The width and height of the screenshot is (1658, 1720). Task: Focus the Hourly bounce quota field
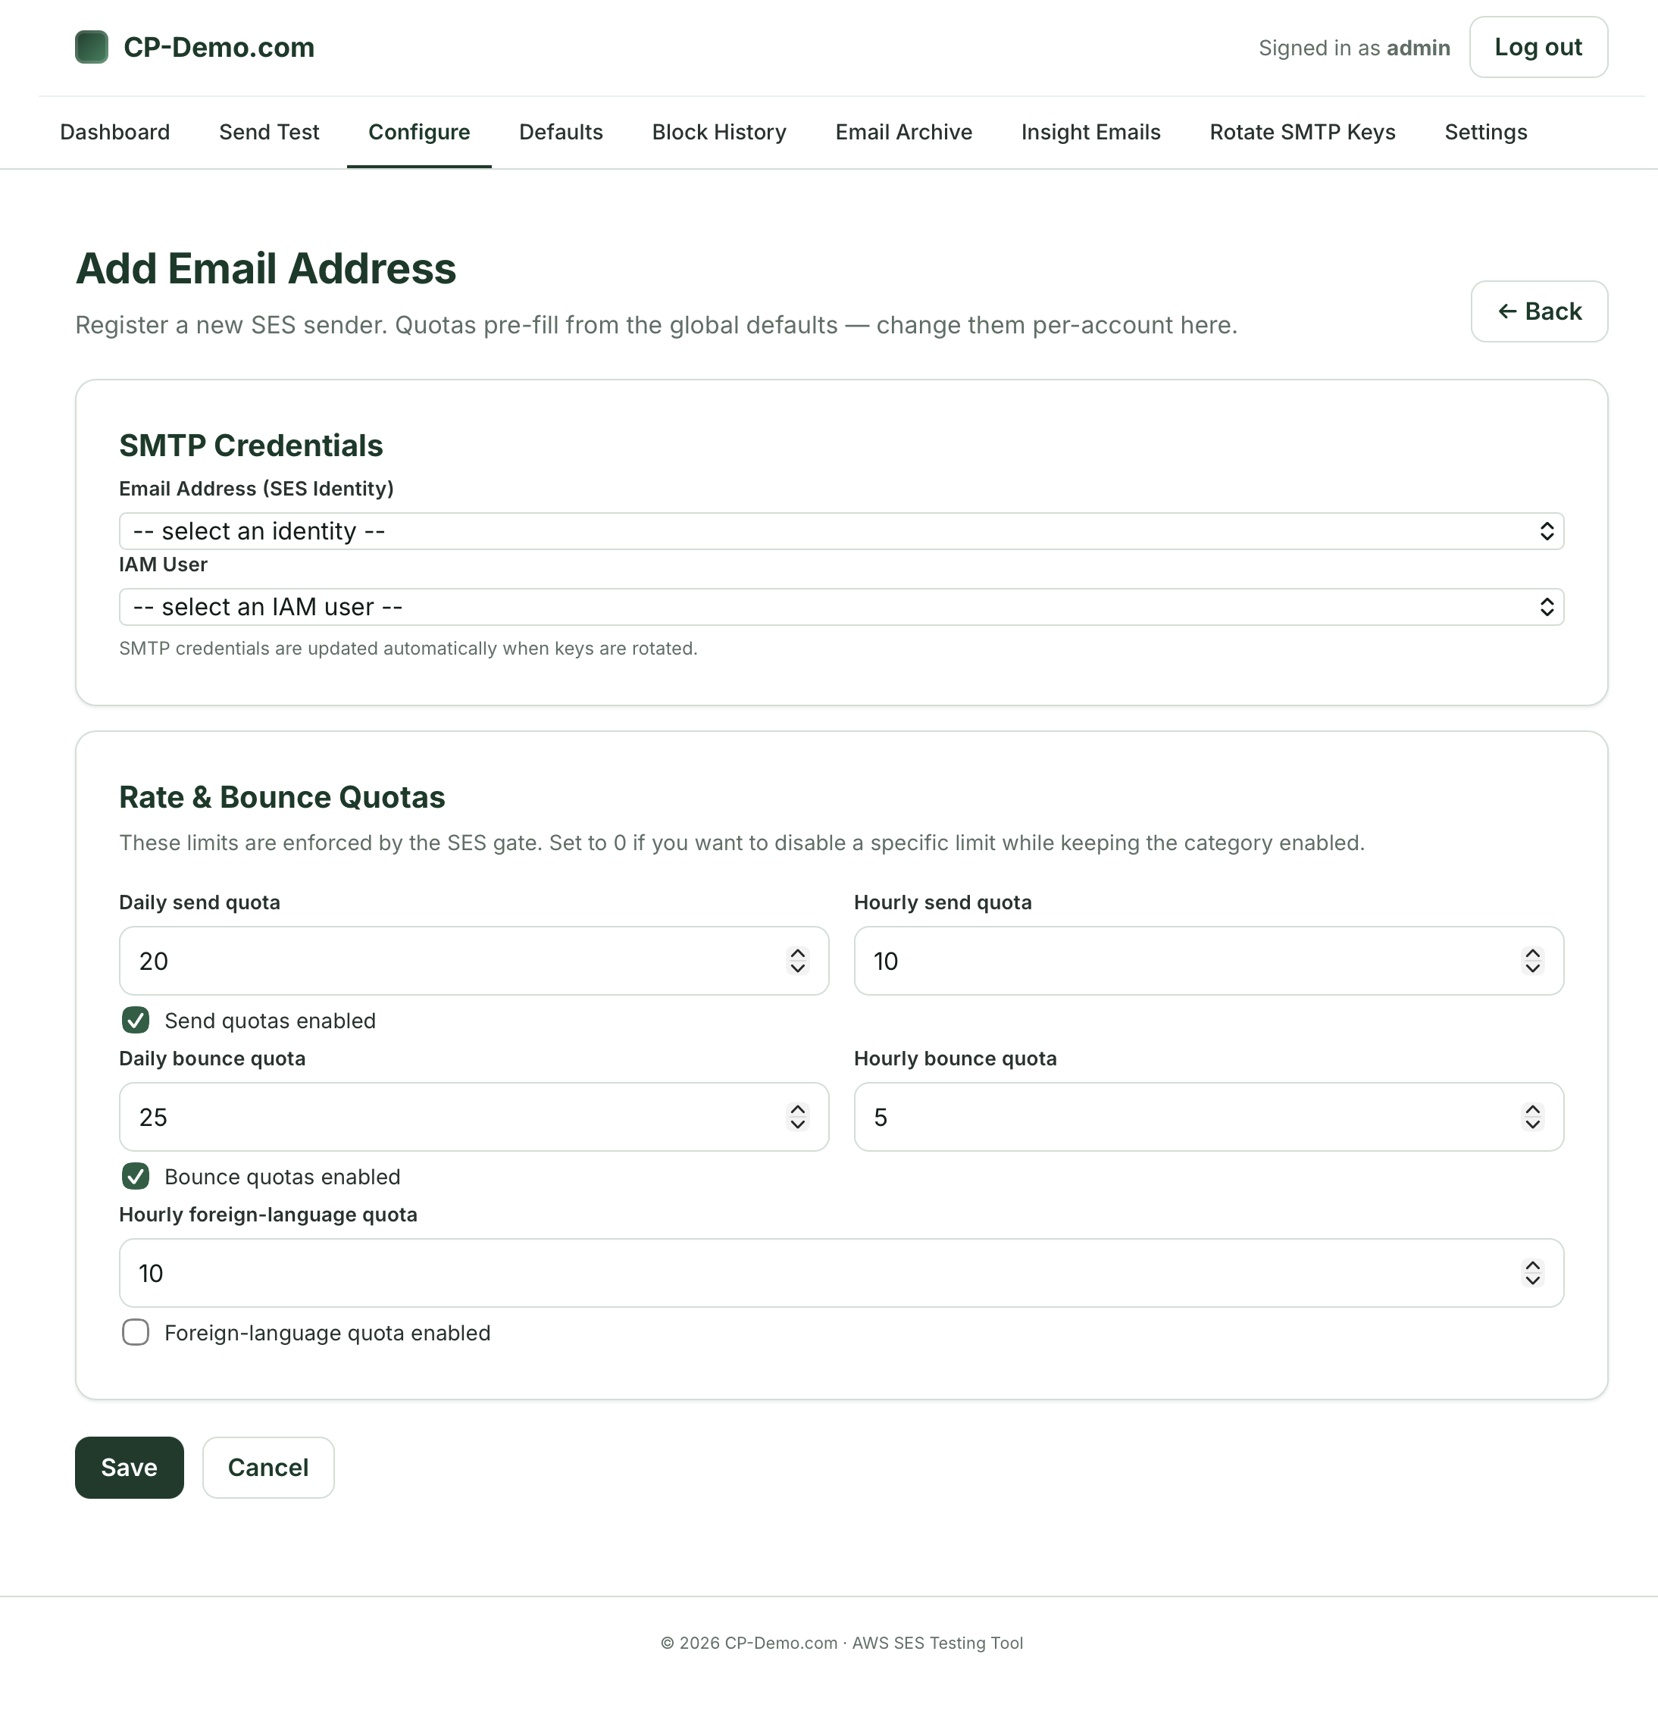coord(1209,1117)
